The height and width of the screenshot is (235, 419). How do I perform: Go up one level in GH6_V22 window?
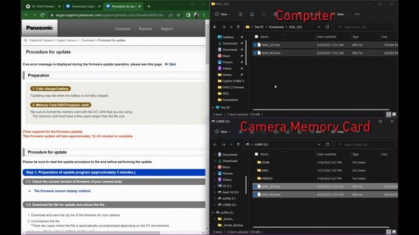(x=238, y=27)
